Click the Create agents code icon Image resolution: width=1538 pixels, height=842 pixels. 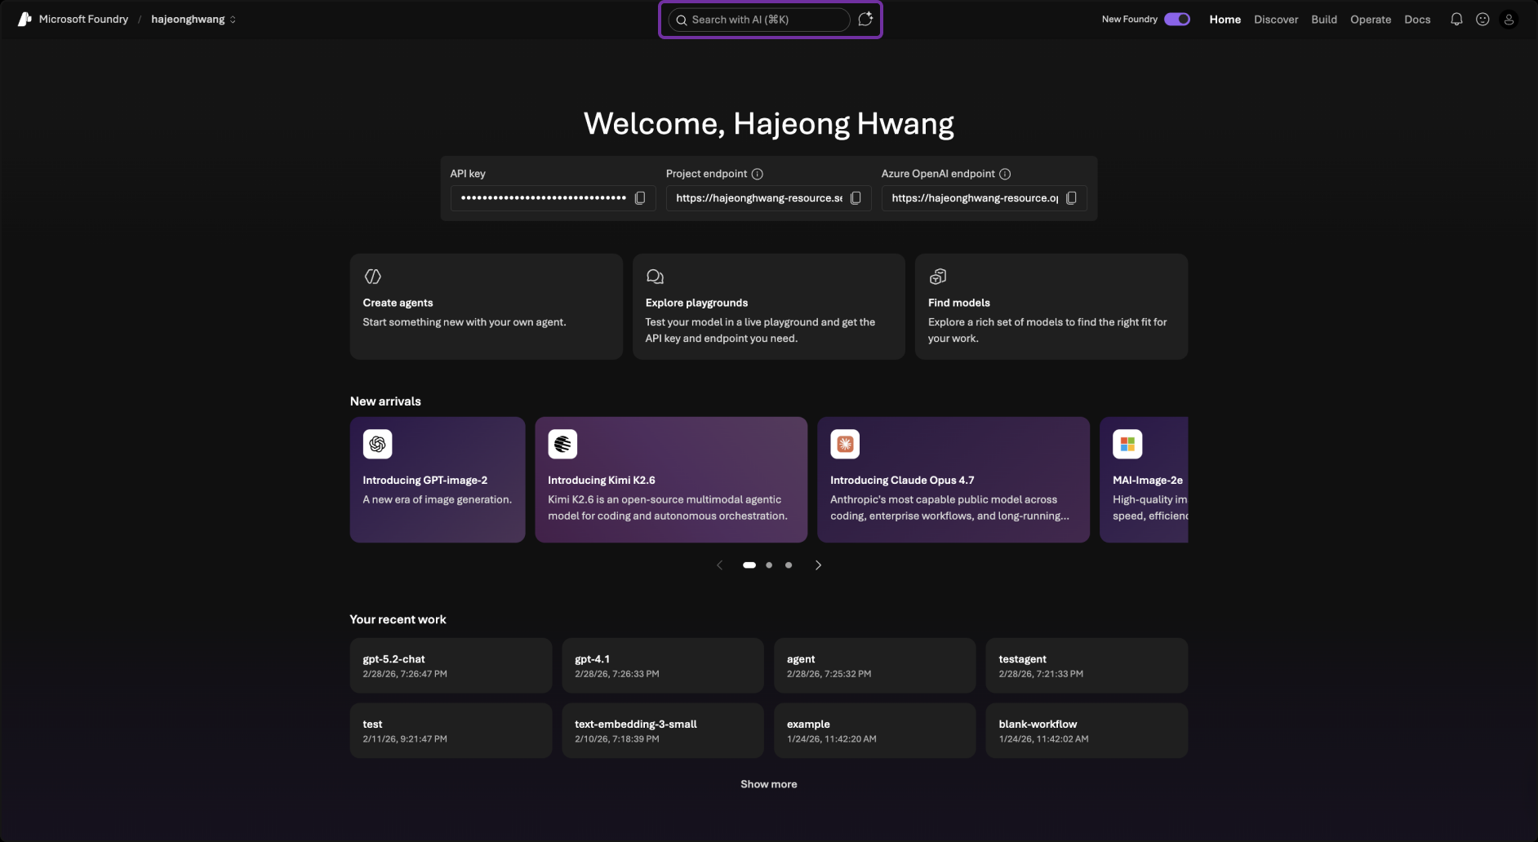click(373, 277)
